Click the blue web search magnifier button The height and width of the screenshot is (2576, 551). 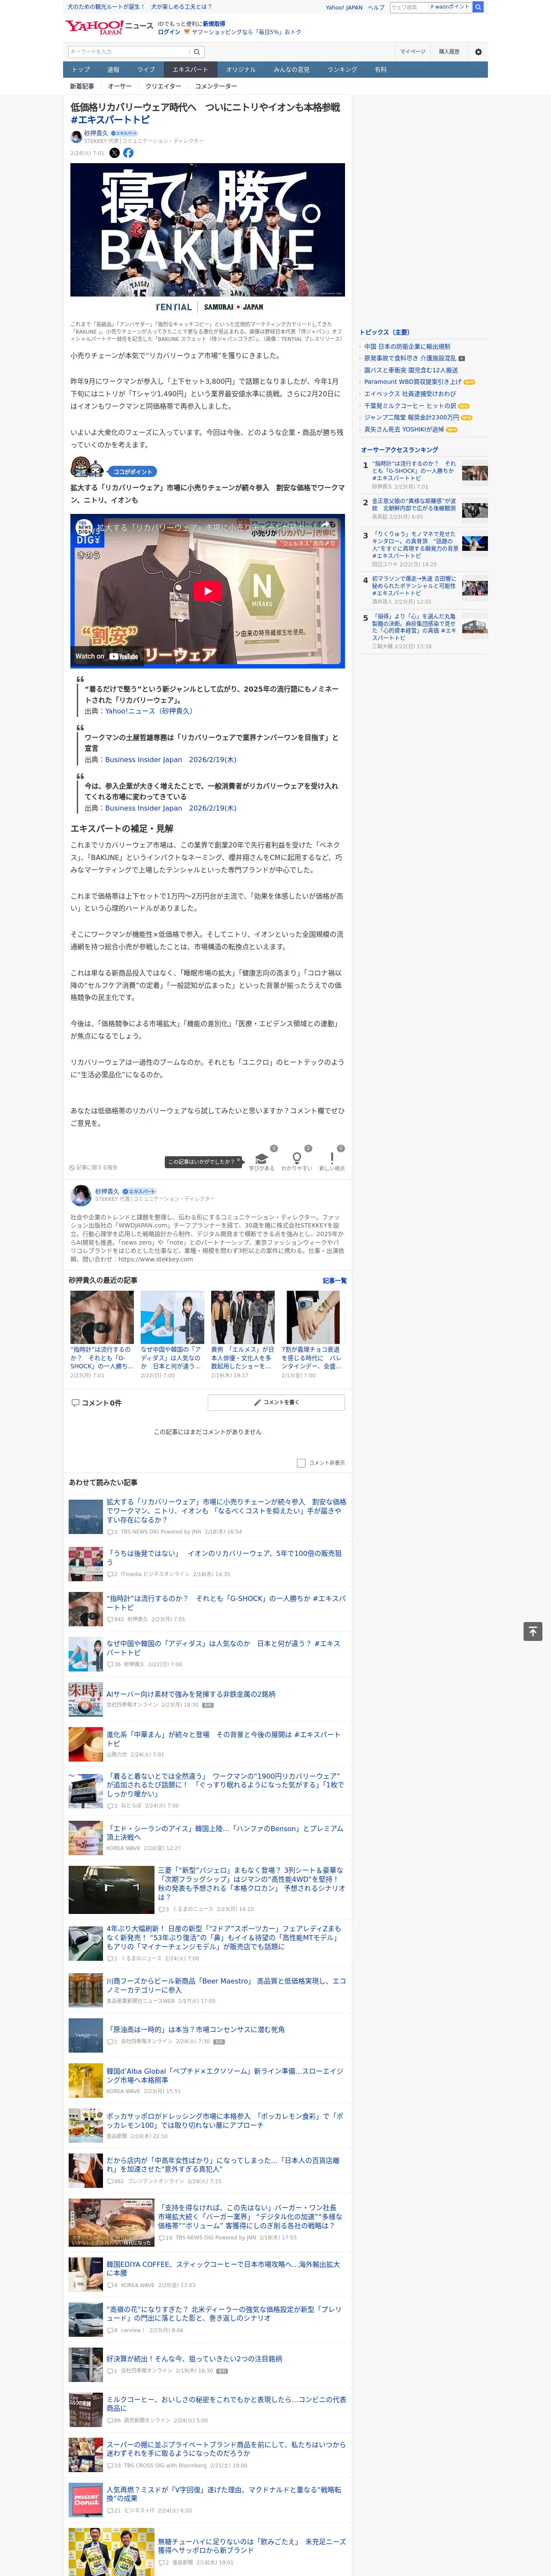(478, 7)
